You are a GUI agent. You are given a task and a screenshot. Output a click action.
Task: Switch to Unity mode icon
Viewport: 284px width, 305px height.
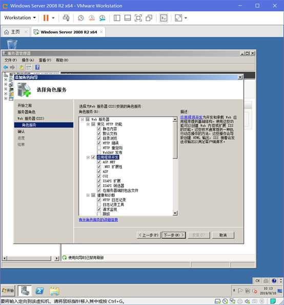[x=149, y=18]
